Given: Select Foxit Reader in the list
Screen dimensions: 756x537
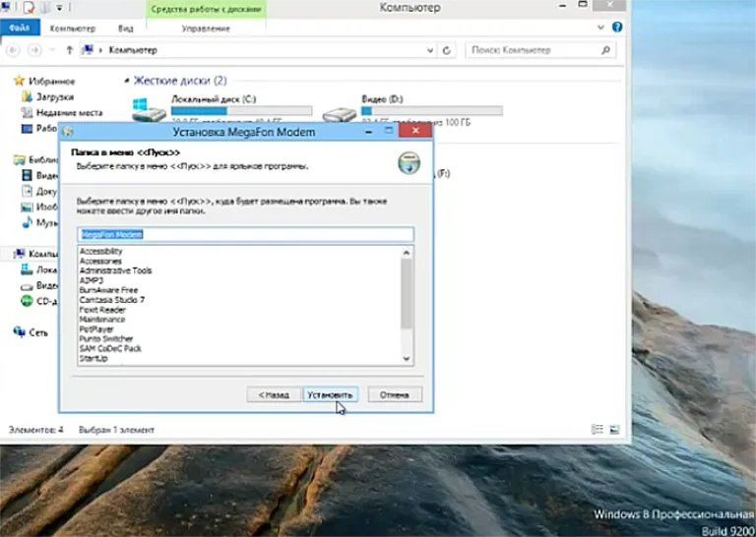Looking at the screenshot, I should tap(102, 310).
